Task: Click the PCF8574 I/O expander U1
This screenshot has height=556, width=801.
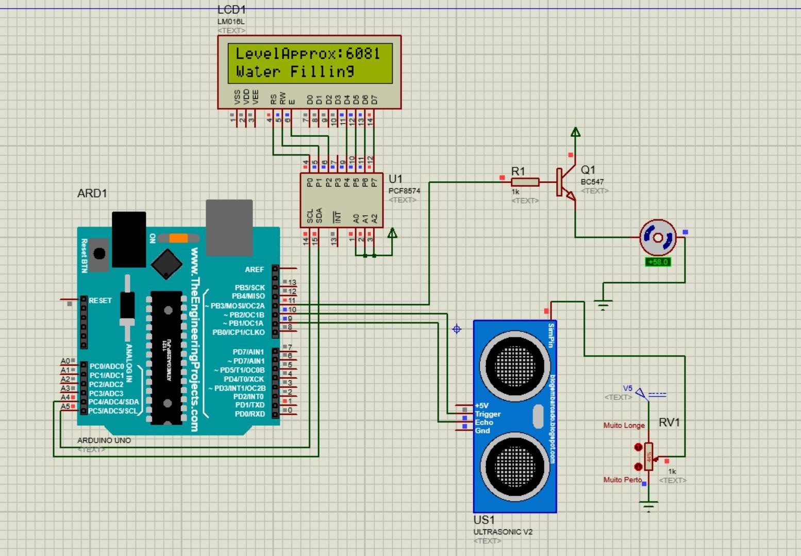Action: pos(342,198)
